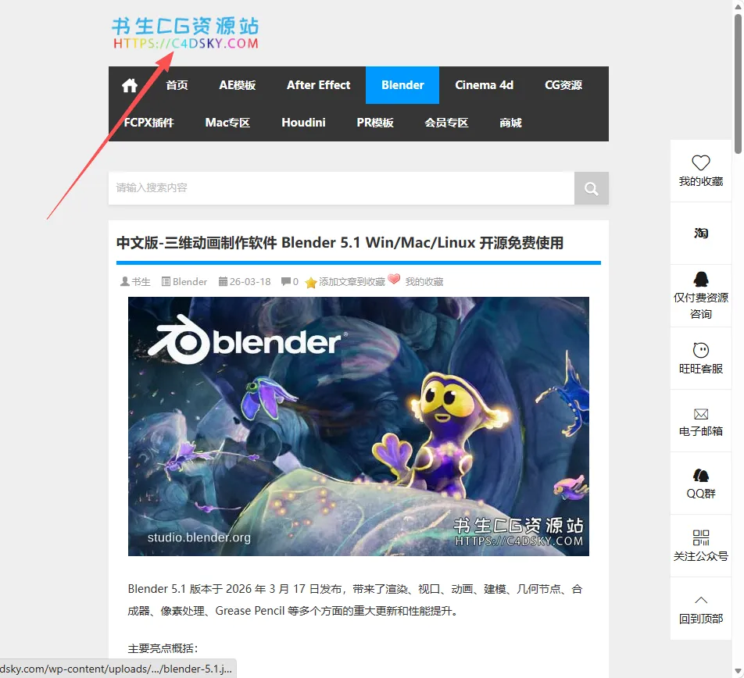Click the yellow star add-to-favorites icon
744x678 pixels.
[x=311, y=283]
